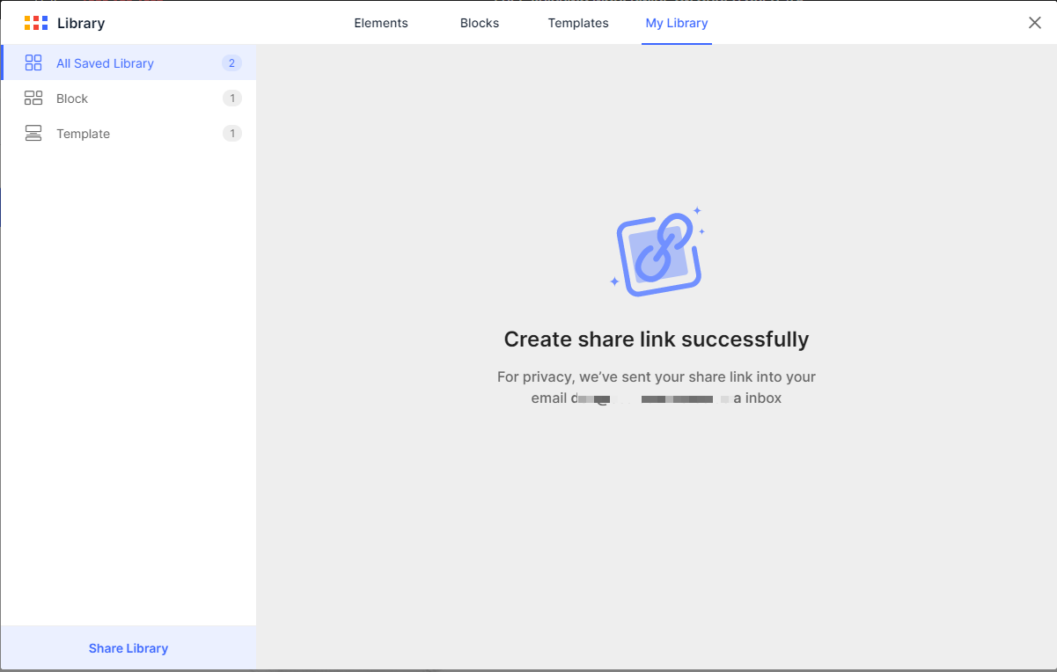Image resolution: width=1057 pixels, height=672 pixels.
Task: Click the Template stacked-lines icon
Action: pyautogui.click(x=33, y=133)
